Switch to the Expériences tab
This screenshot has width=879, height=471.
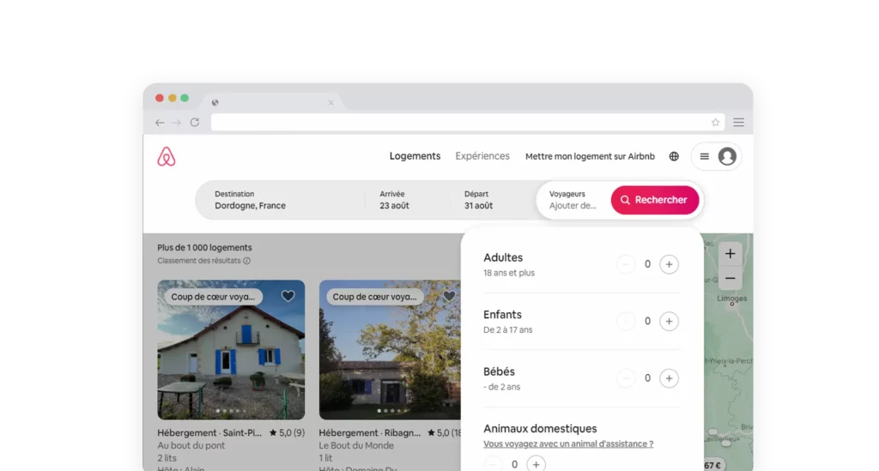482,156
